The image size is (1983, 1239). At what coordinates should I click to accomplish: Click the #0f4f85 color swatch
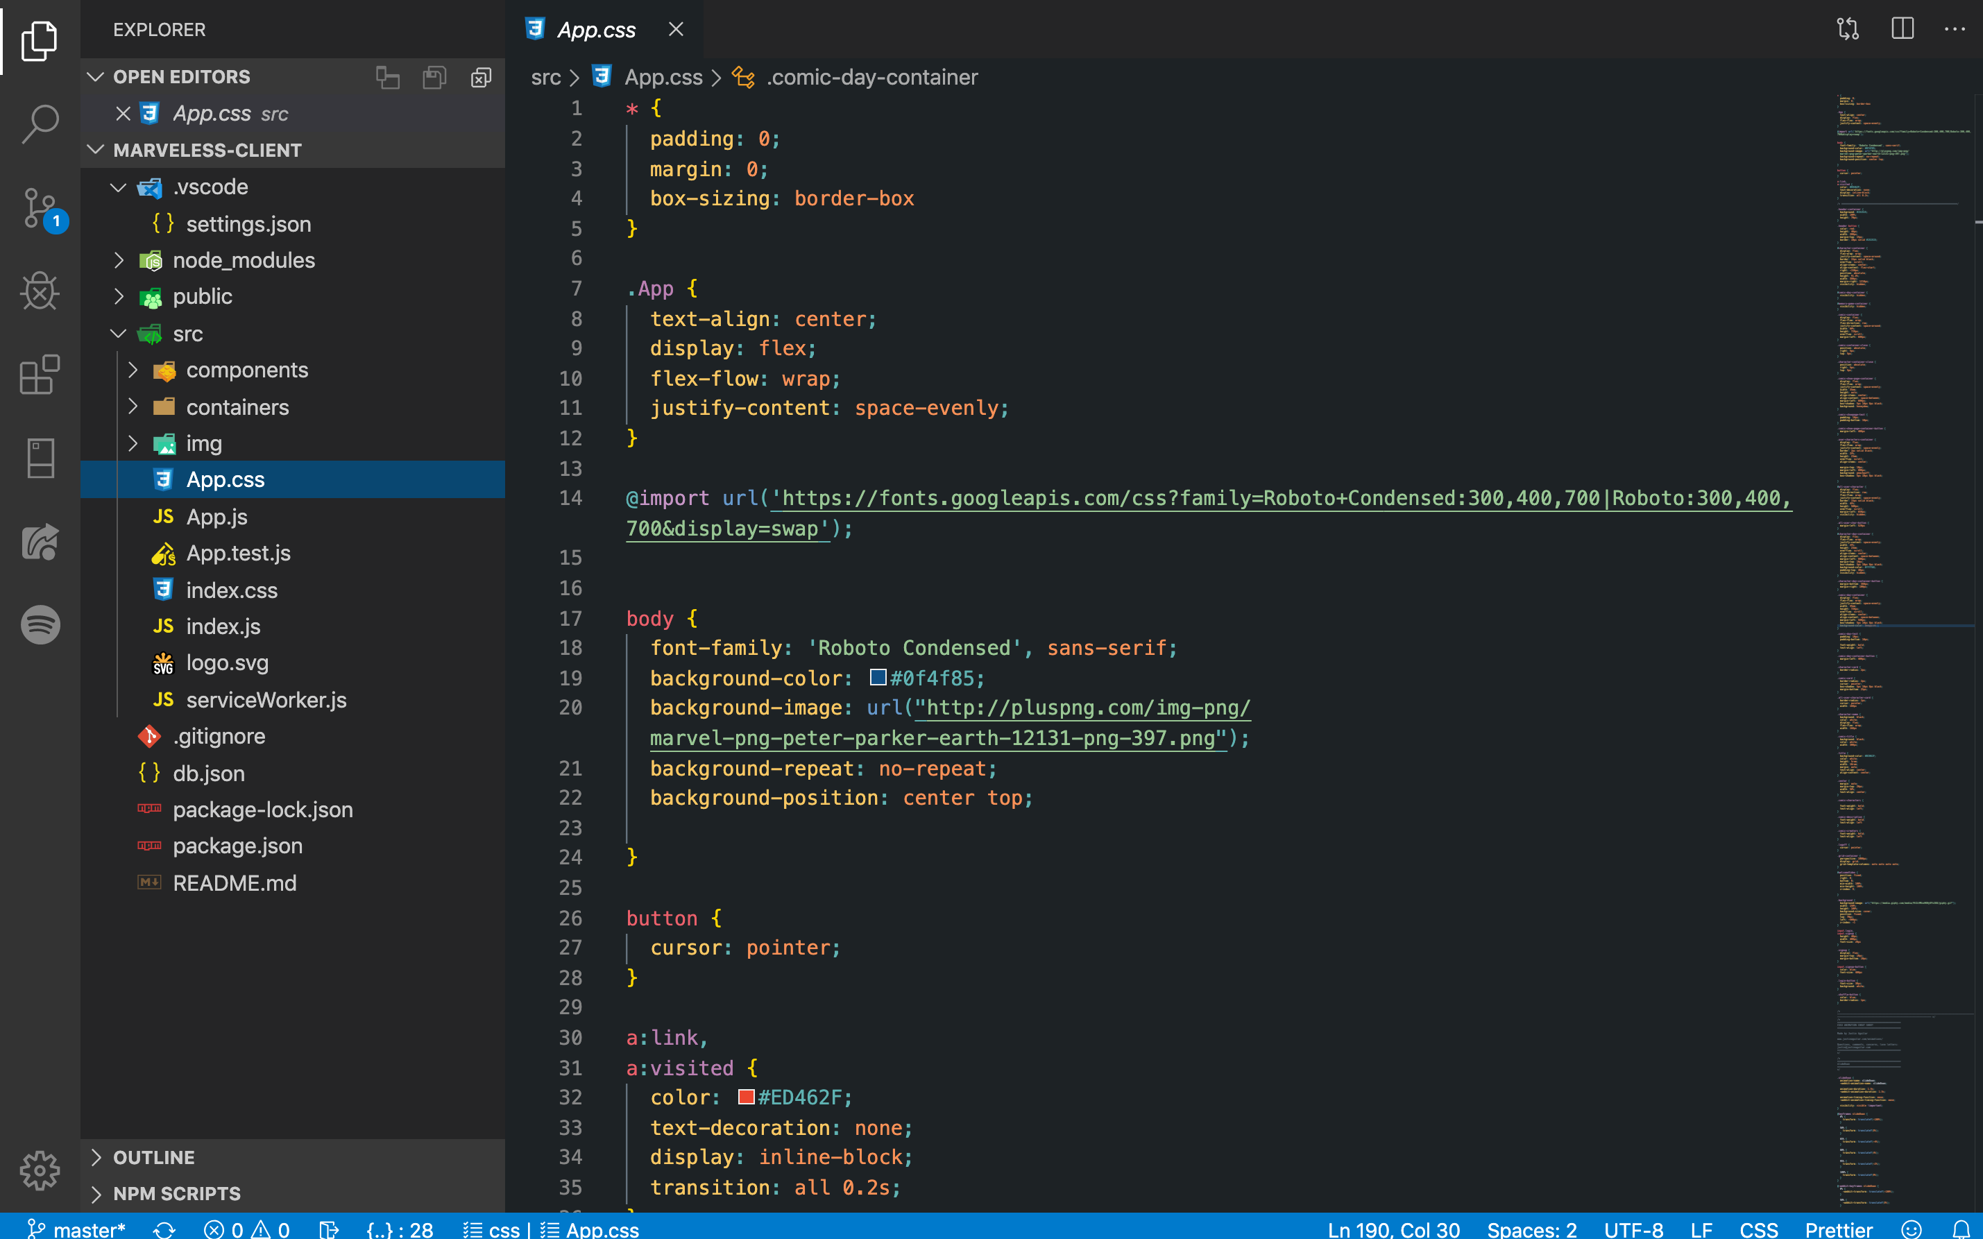(878, 678)
